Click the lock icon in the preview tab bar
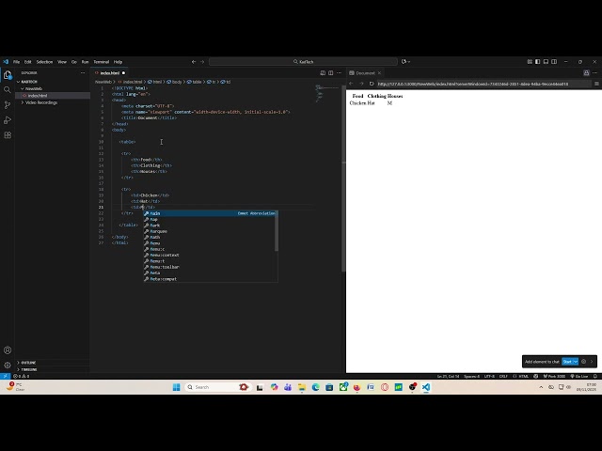Image resolution: width=602 pixels, height=451 pixels. (586, 73)
